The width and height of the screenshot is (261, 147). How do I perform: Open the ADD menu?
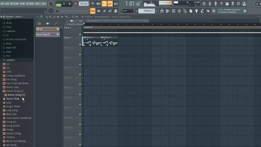click(7, 4)
